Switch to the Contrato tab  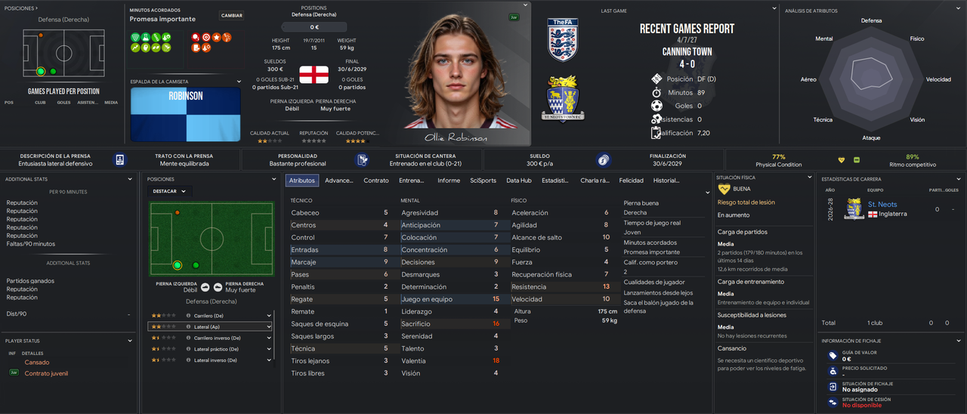pyautogui.click(x=376, y=181)
